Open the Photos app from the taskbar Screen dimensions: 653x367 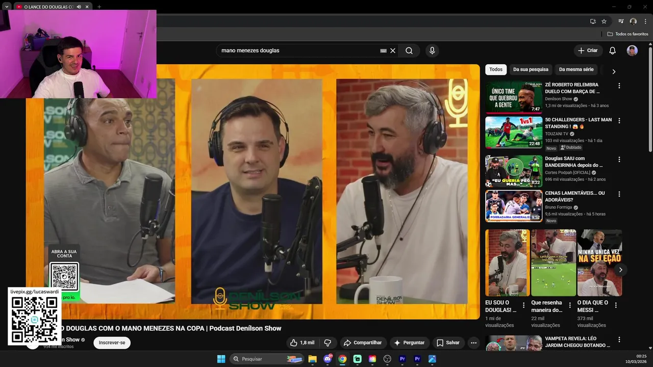432,359
